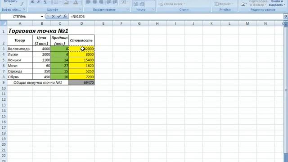Expand the formula bar
The height and width of the screenshot is (162, 288).
[x=286, y=16]
